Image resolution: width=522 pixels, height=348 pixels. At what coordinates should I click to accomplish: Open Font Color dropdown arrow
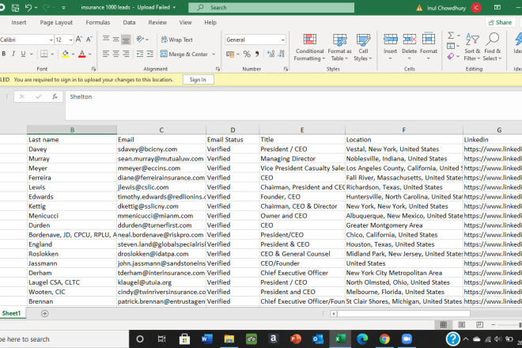coord(90,54)
